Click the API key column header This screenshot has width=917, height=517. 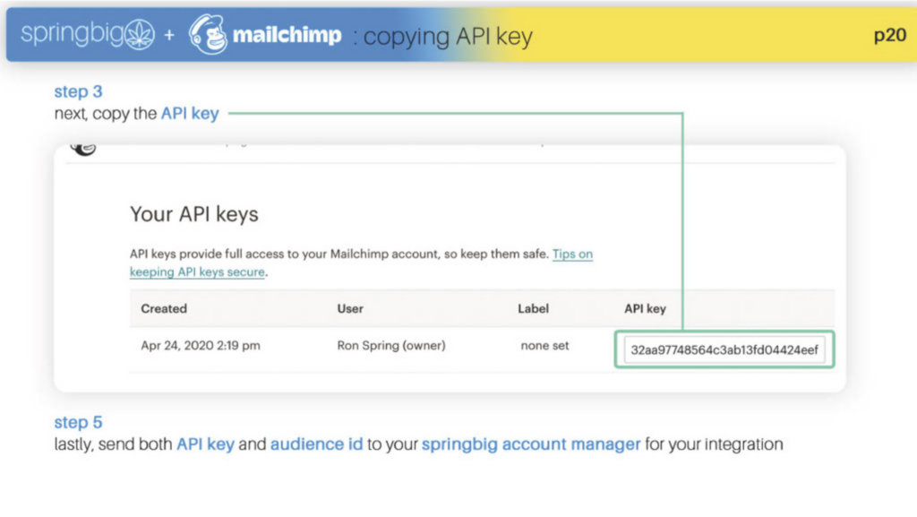(645, 309)
